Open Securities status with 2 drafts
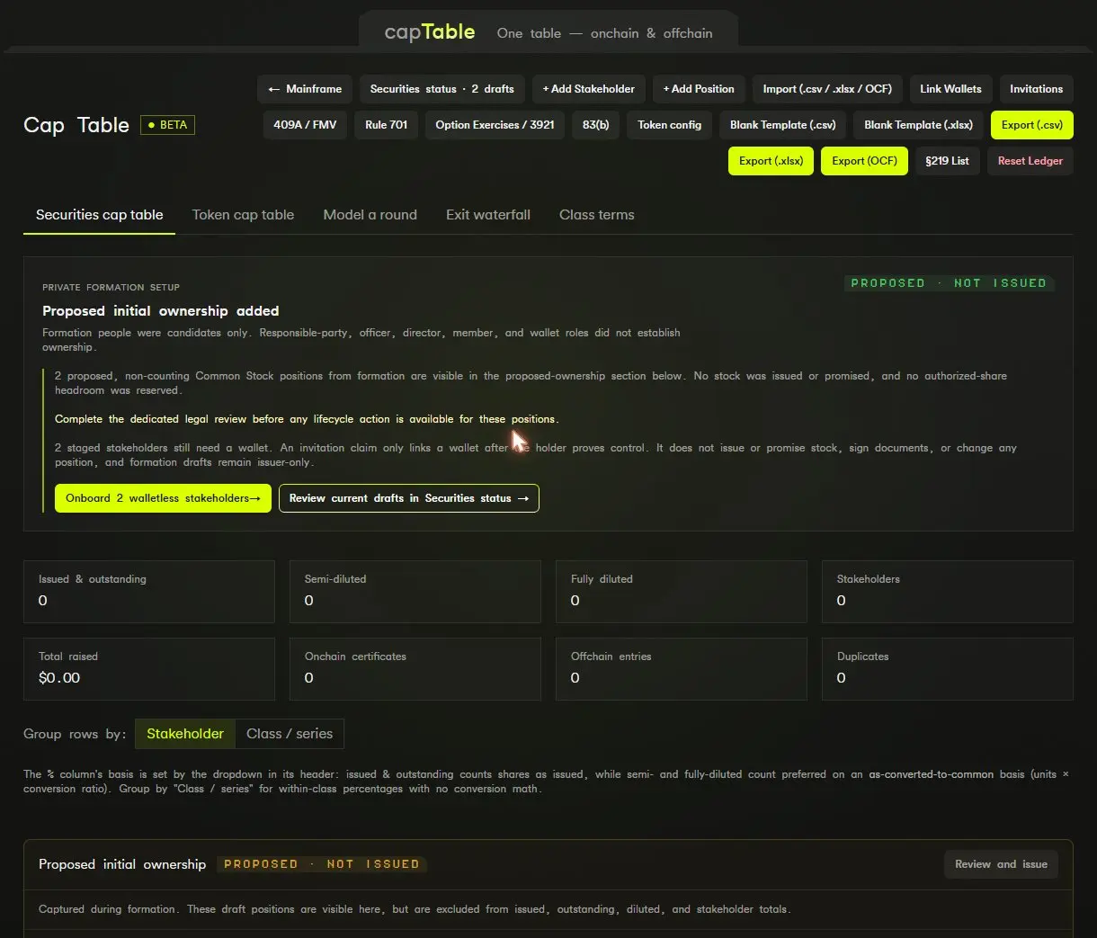This screenshot has height=938, width=1097. (441, 89)
